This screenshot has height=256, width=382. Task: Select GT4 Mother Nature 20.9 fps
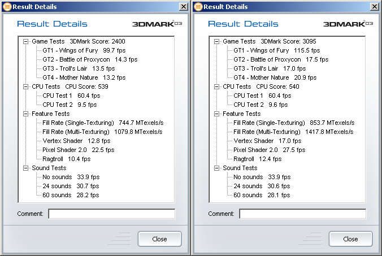coord(275,77)
